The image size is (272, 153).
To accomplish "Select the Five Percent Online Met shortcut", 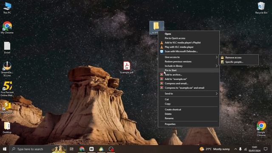I will [7, 89].
